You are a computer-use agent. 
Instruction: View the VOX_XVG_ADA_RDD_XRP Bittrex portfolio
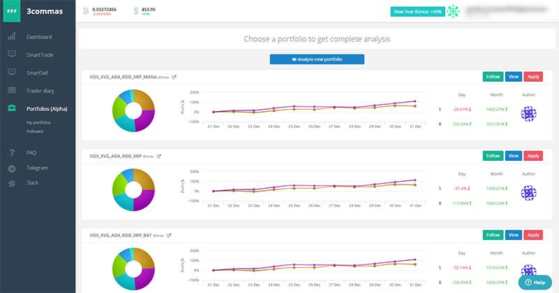[x=514, y=156]
